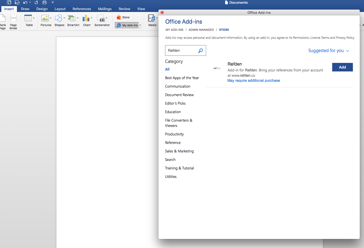Click the AutoSave icon in the title bar
This screenshot has width=364, height=248.
pyautogui.click(x=17, y=2)
